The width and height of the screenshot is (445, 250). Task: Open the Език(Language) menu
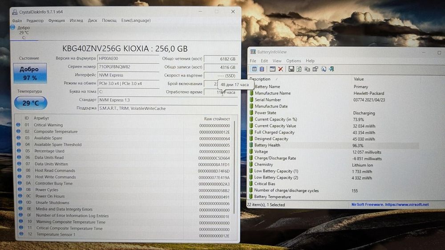[x=136, y=20]
